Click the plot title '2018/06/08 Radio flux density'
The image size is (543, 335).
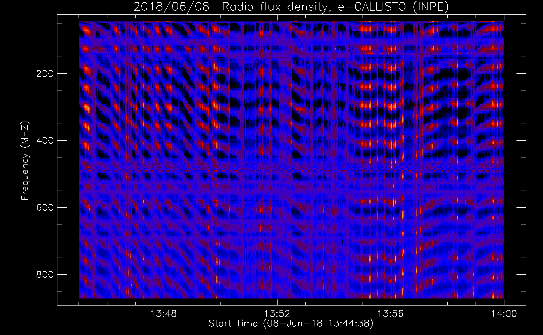coord(291,7)
